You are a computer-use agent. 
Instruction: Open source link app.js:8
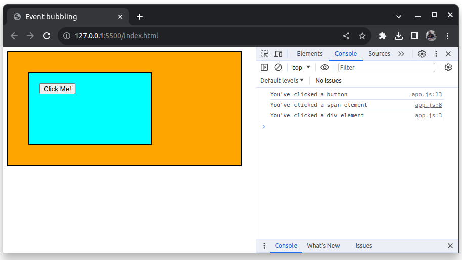point(429,105)
